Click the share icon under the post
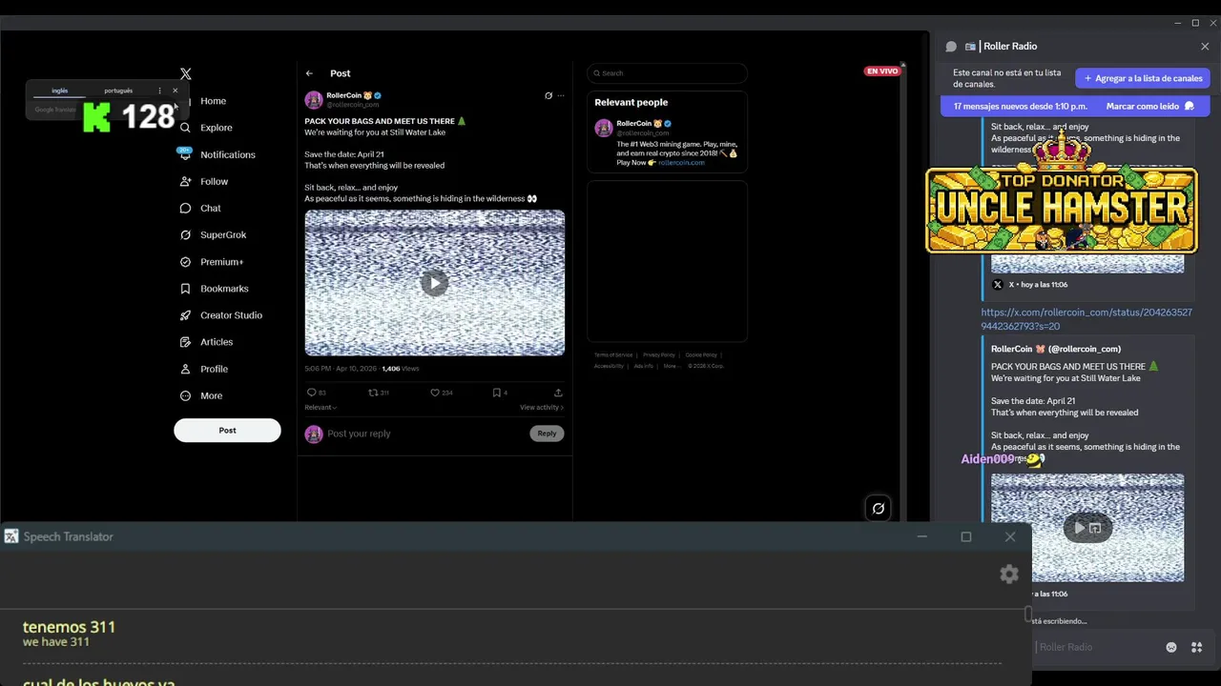 pos(558,393)
